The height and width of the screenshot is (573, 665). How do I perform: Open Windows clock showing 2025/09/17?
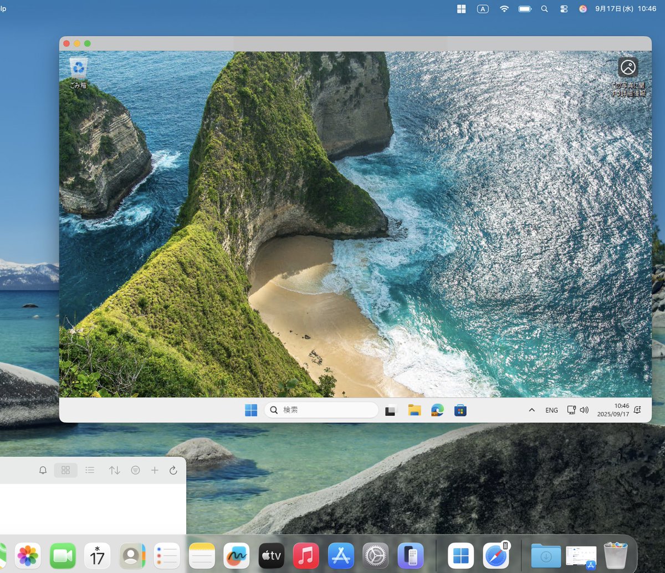point(613,410)
